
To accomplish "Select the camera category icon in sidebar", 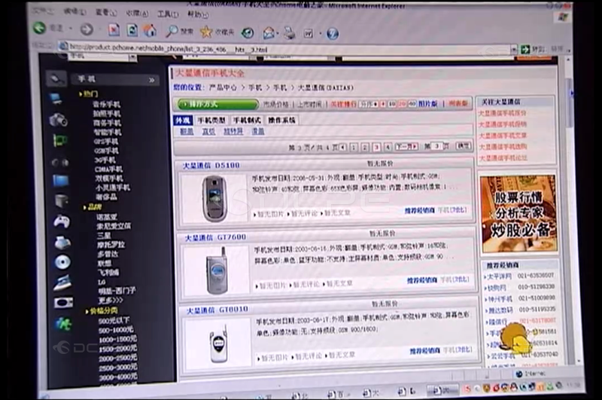I will pos(58,120).
